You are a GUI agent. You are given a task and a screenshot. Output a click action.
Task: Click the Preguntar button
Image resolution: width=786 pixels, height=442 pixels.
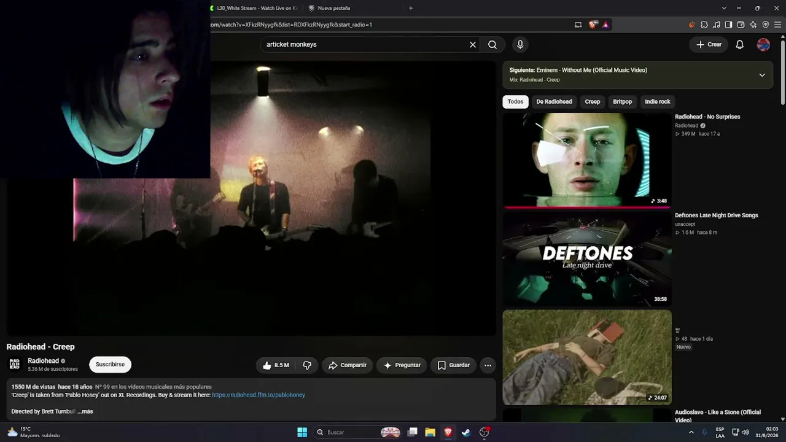pos(402,365)
